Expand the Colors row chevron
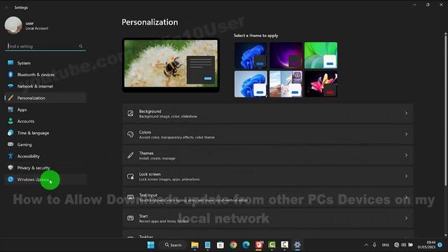 pos(406,134)
